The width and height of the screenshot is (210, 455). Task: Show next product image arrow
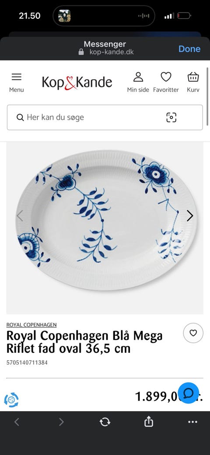pyautogui.click(x=190, y=215)
